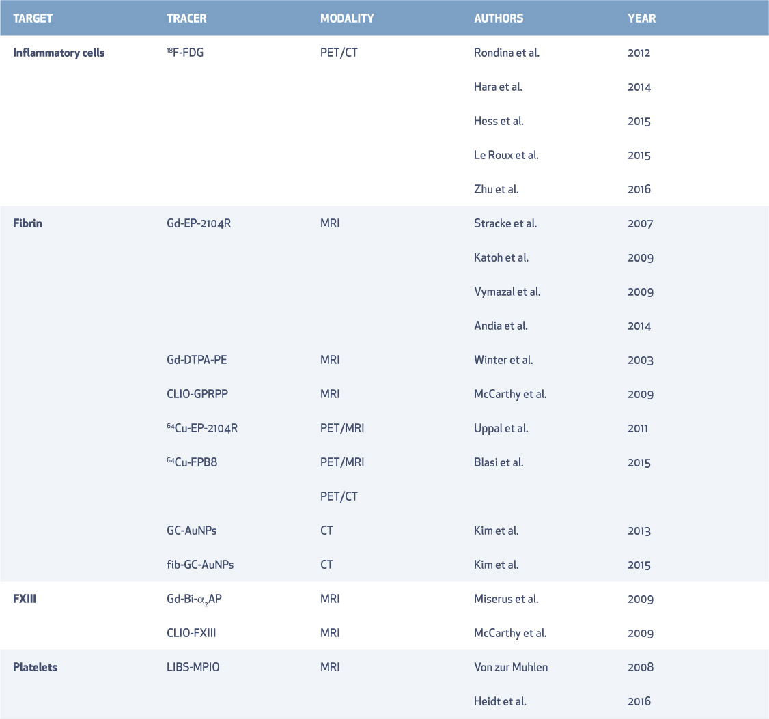Select author 'Stracke et al.'
The height and width of the screenshot is (719, 769).
tap(505, 224)
